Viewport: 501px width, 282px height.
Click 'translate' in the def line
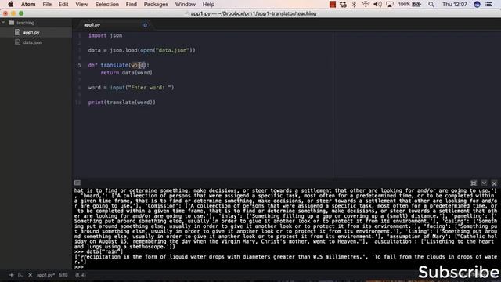[115, 65]
